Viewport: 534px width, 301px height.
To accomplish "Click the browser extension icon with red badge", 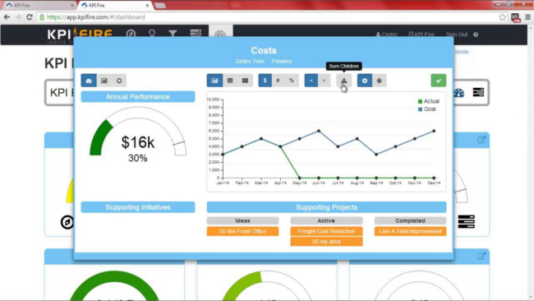I will point(516,18).
